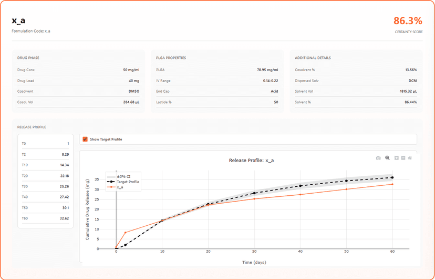Image resolution: width=435 pixels, height=280 pixels.
Task: Click the Target Profile marker at day 30
Action: pos(254,193)
